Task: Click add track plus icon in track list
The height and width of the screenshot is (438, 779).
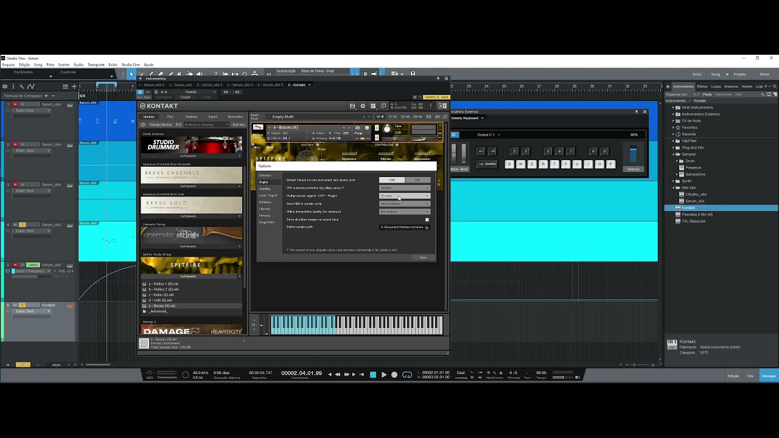Action: 74,86
